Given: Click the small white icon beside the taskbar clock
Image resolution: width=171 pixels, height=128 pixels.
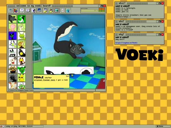Looking at the screenshot, I should [3, 126].
